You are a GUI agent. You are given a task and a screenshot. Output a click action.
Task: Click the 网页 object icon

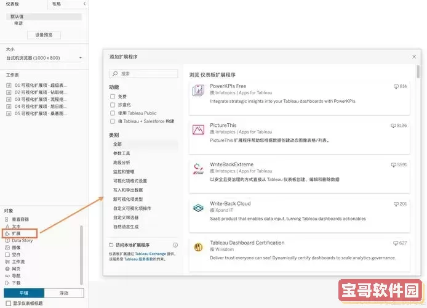[7, 269]
